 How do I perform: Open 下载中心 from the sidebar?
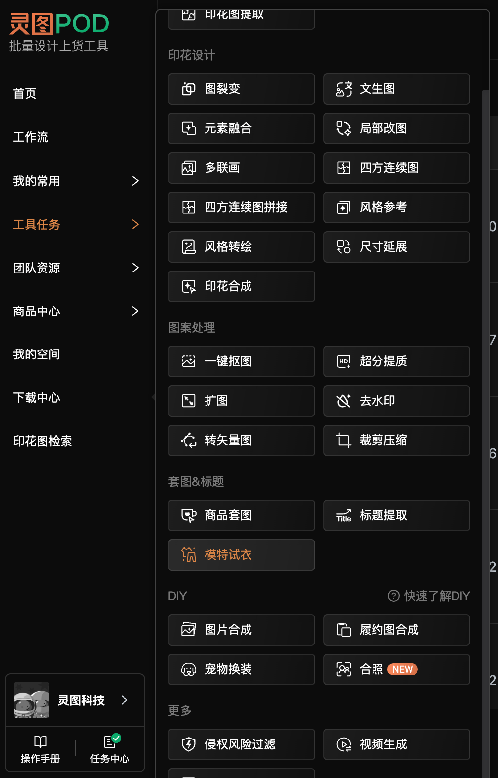click(37, 398)
